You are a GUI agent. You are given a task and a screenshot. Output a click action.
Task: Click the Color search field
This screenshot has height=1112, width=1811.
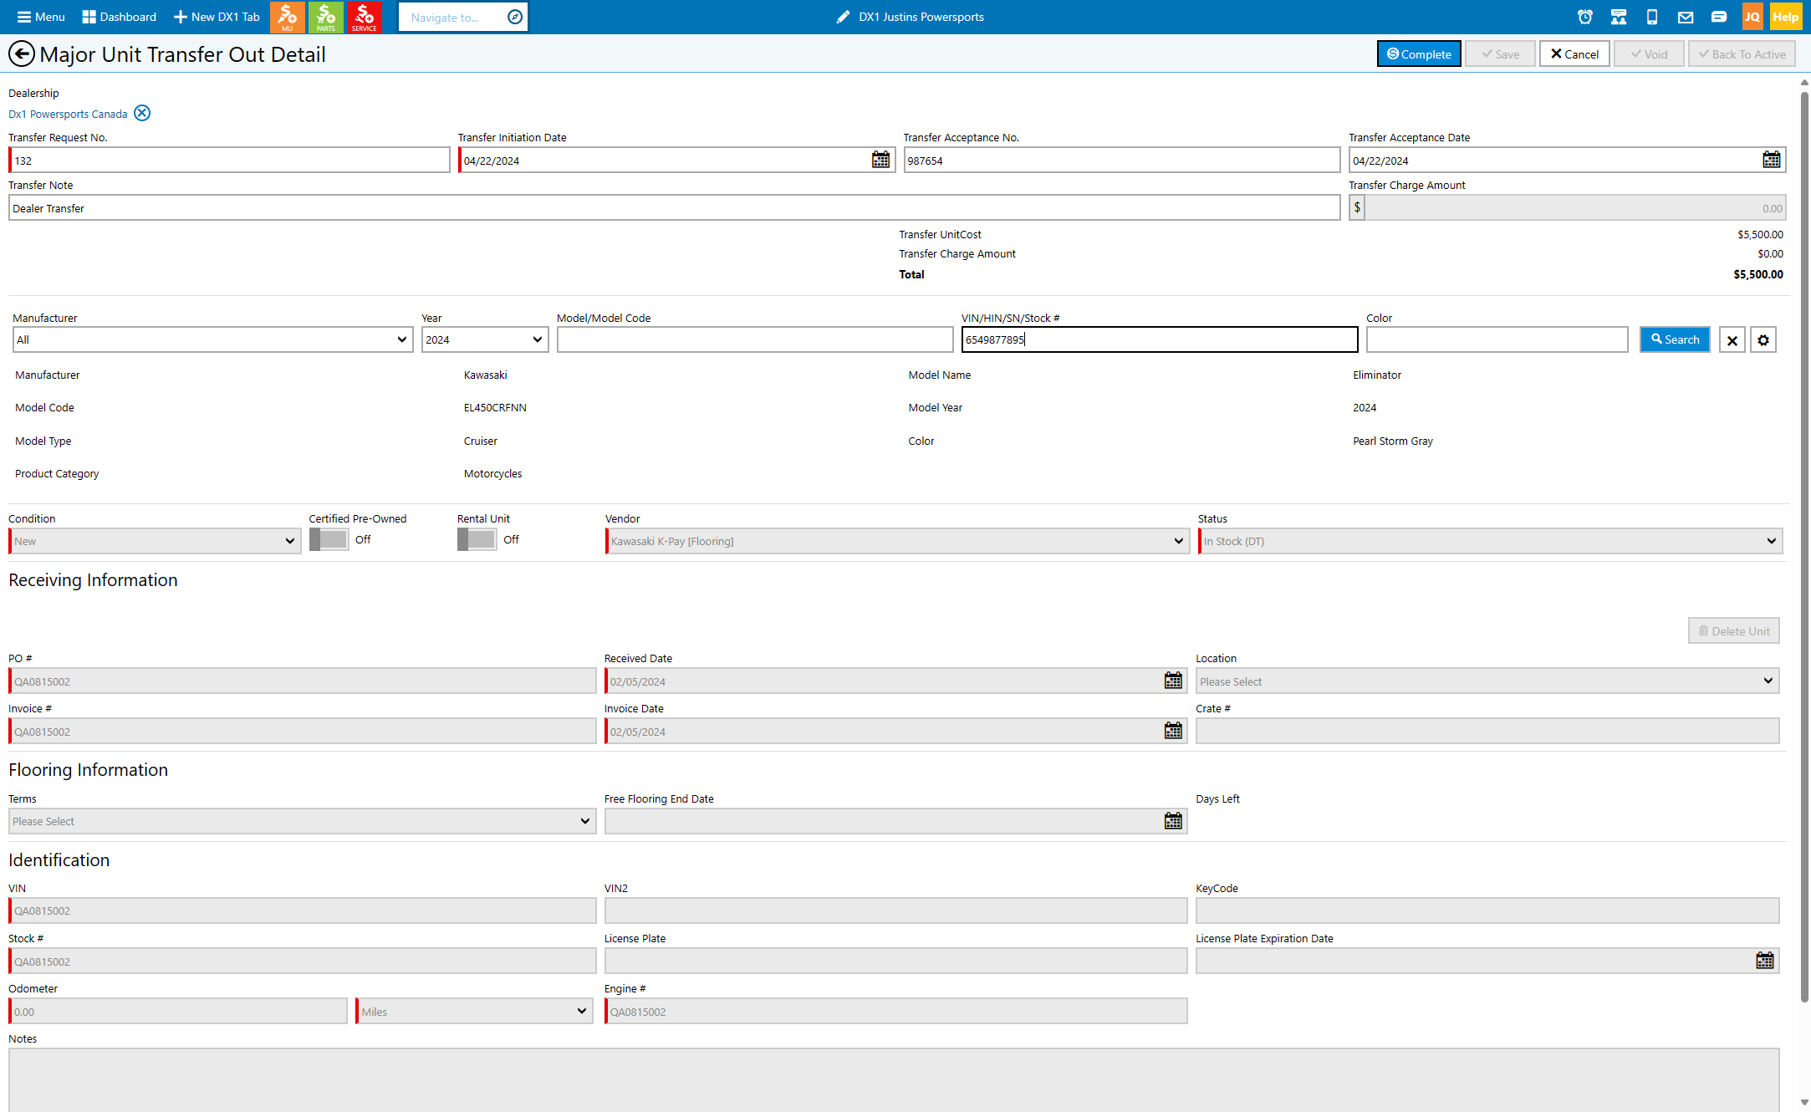click(x=1497, y=339)
